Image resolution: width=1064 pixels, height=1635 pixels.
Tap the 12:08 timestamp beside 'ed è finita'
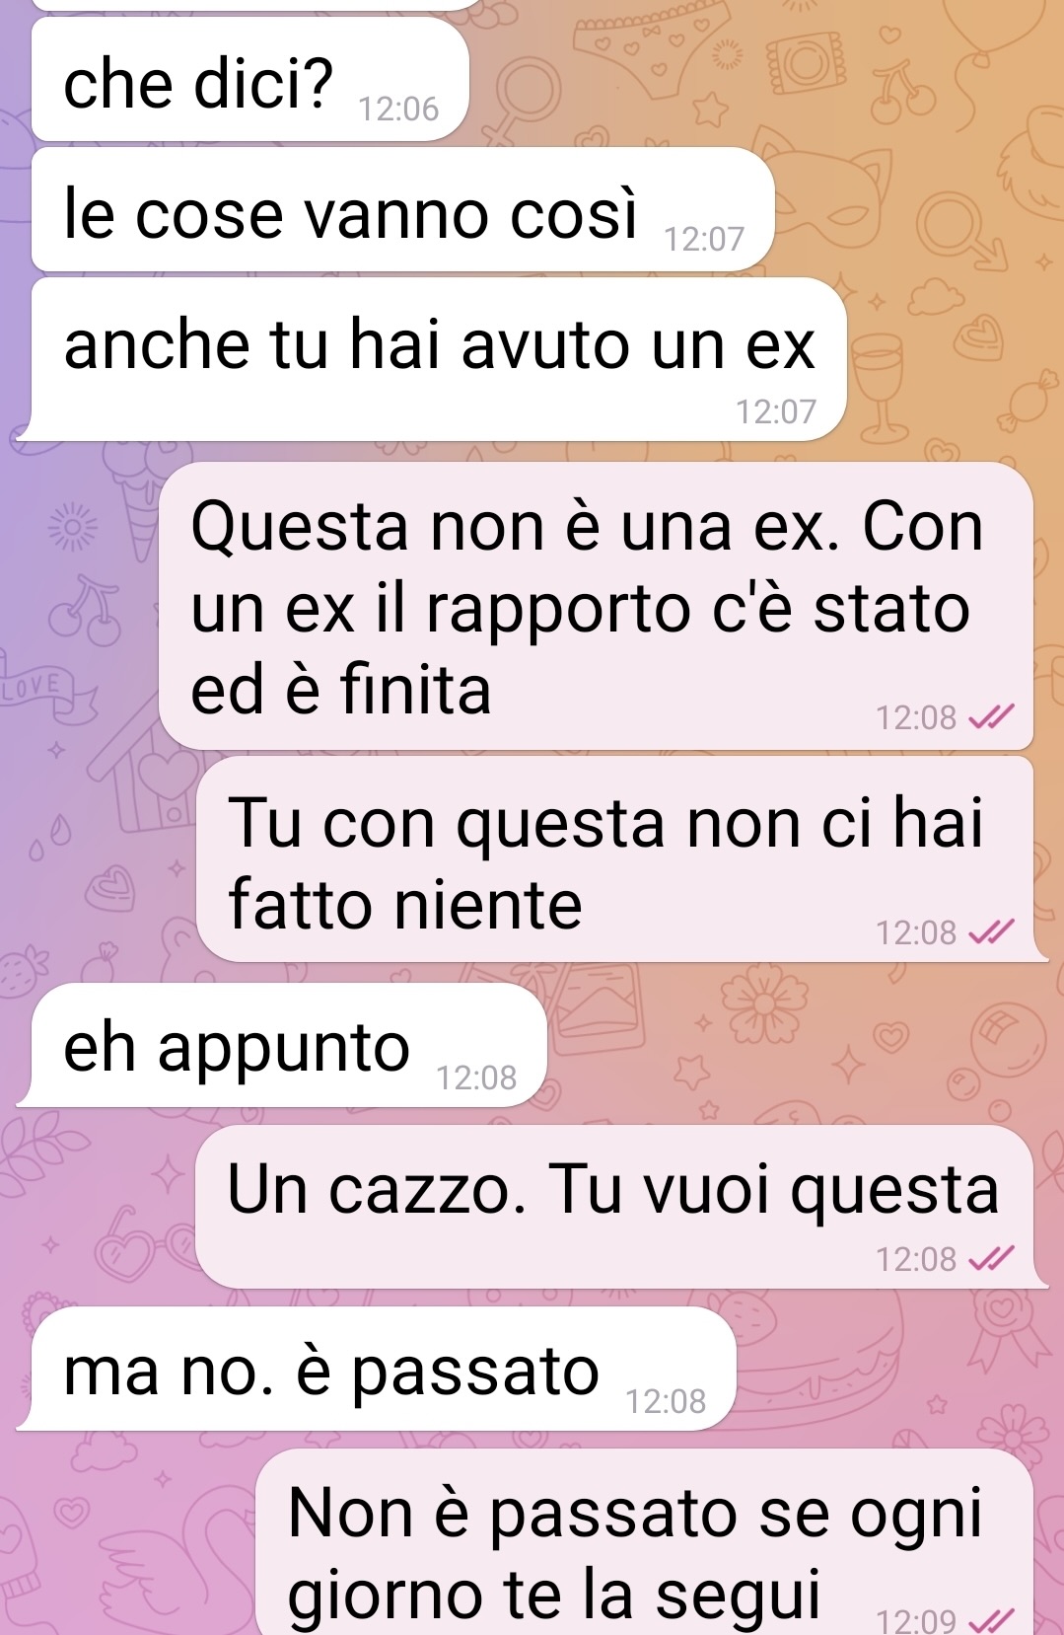(x=916, y=717)
